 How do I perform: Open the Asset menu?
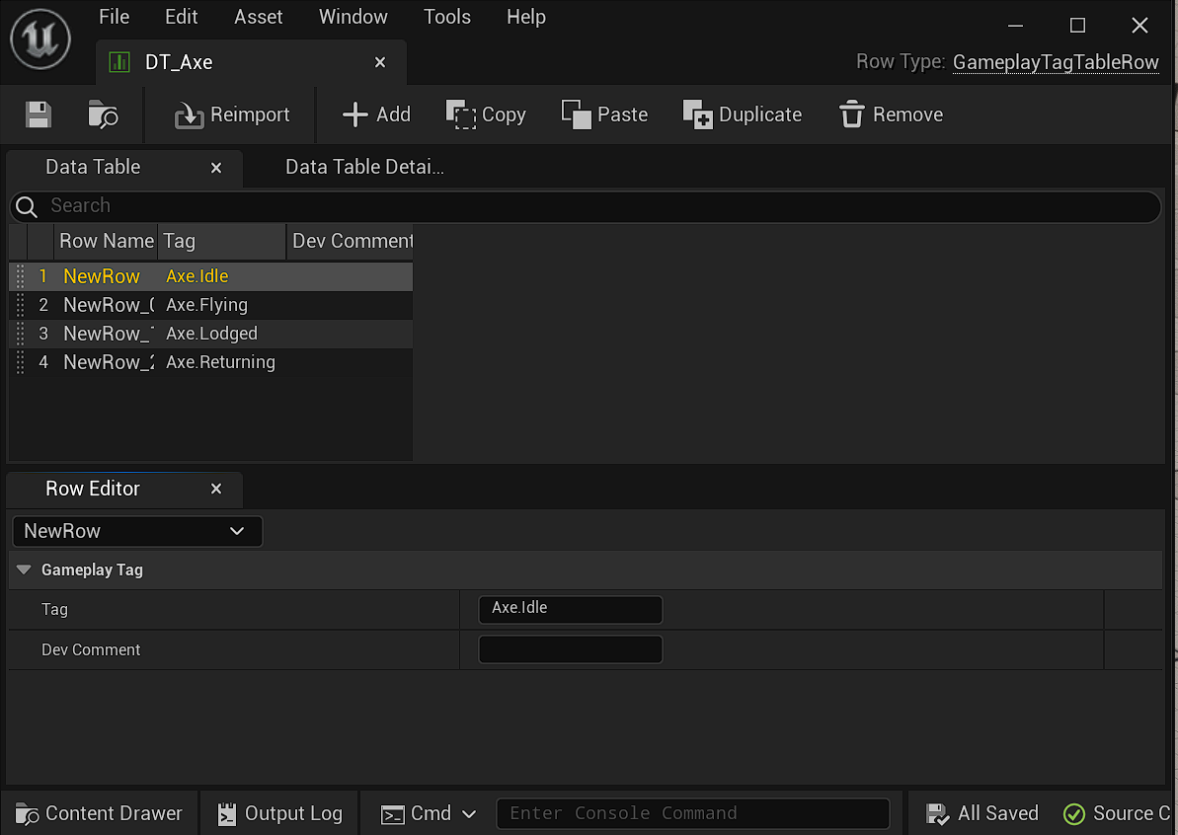pyautogui.click(x=258, y=17)
